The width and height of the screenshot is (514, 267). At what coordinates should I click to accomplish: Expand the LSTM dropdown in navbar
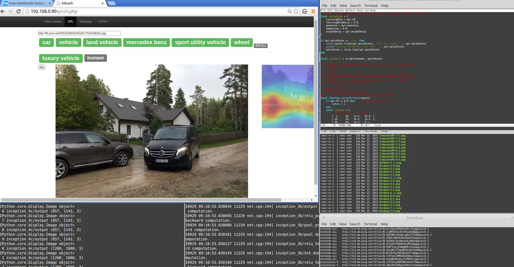click(x=103, y=21)
